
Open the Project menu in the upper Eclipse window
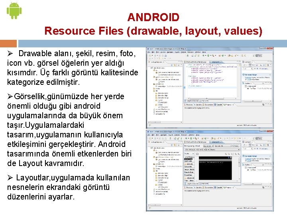coord(183,52)
